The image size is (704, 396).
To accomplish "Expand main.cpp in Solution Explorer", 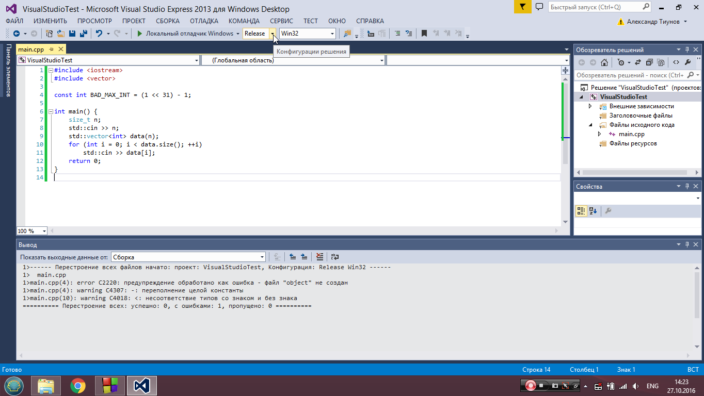I will (x=599, y=134).
